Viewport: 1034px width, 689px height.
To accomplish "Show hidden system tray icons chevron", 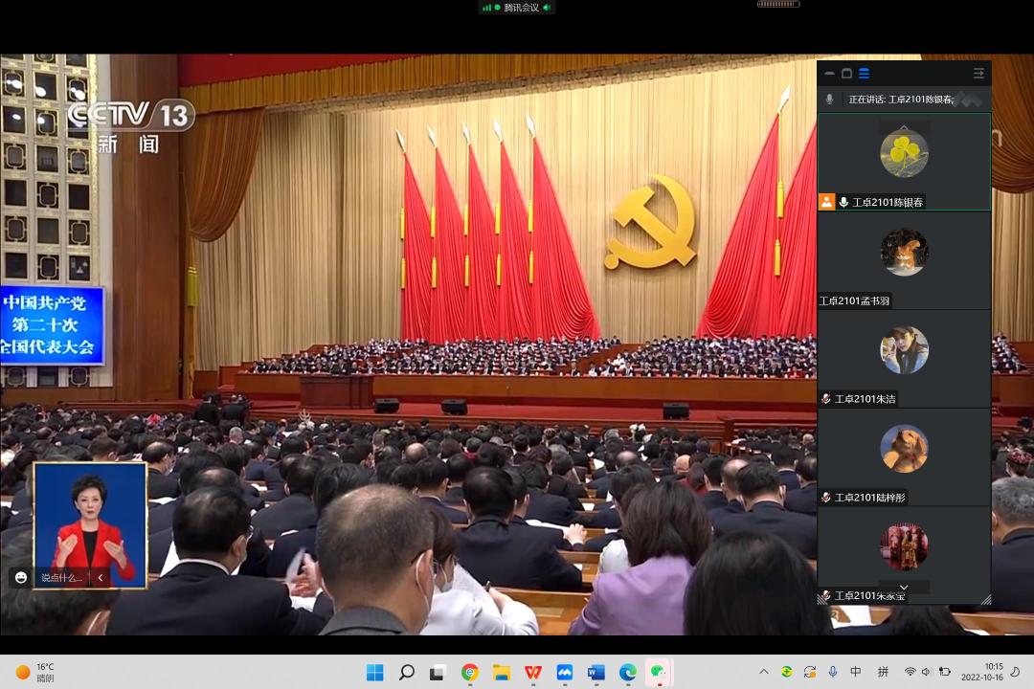I will (764, 672).
